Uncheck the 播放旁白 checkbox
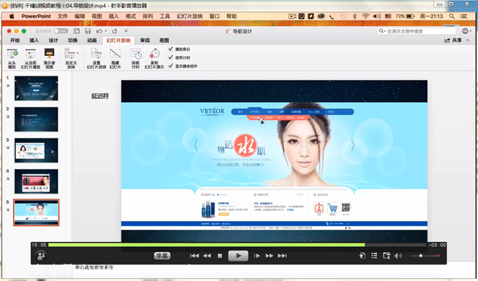This screenshot has height=281, width=478. (170, 49)
